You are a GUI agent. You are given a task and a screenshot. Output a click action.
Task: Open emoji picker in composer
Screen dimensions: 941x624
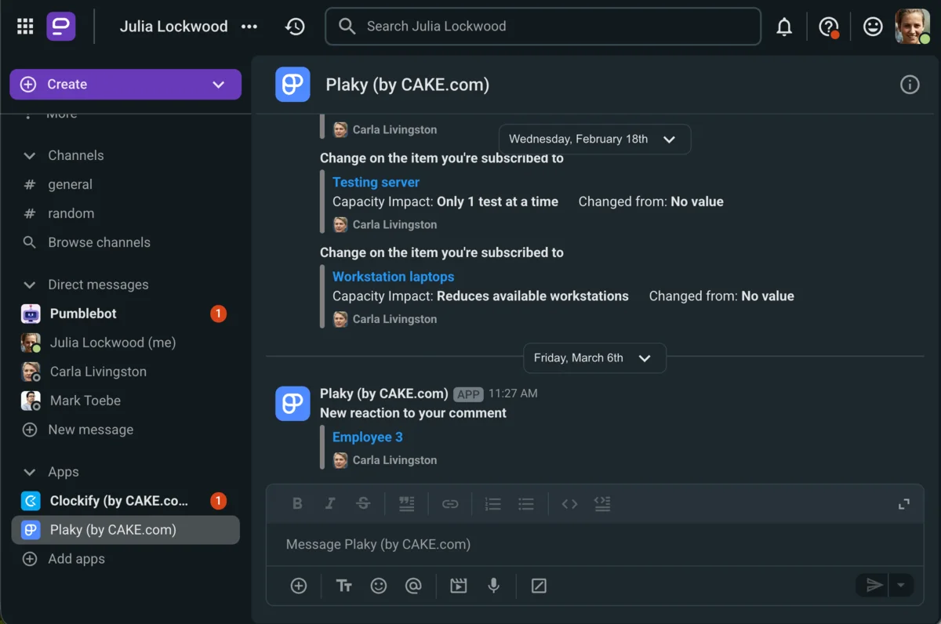coord(379,586)
